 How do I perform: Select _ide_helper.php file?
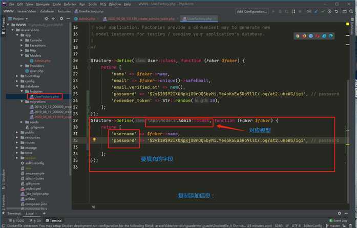point(35,194)
